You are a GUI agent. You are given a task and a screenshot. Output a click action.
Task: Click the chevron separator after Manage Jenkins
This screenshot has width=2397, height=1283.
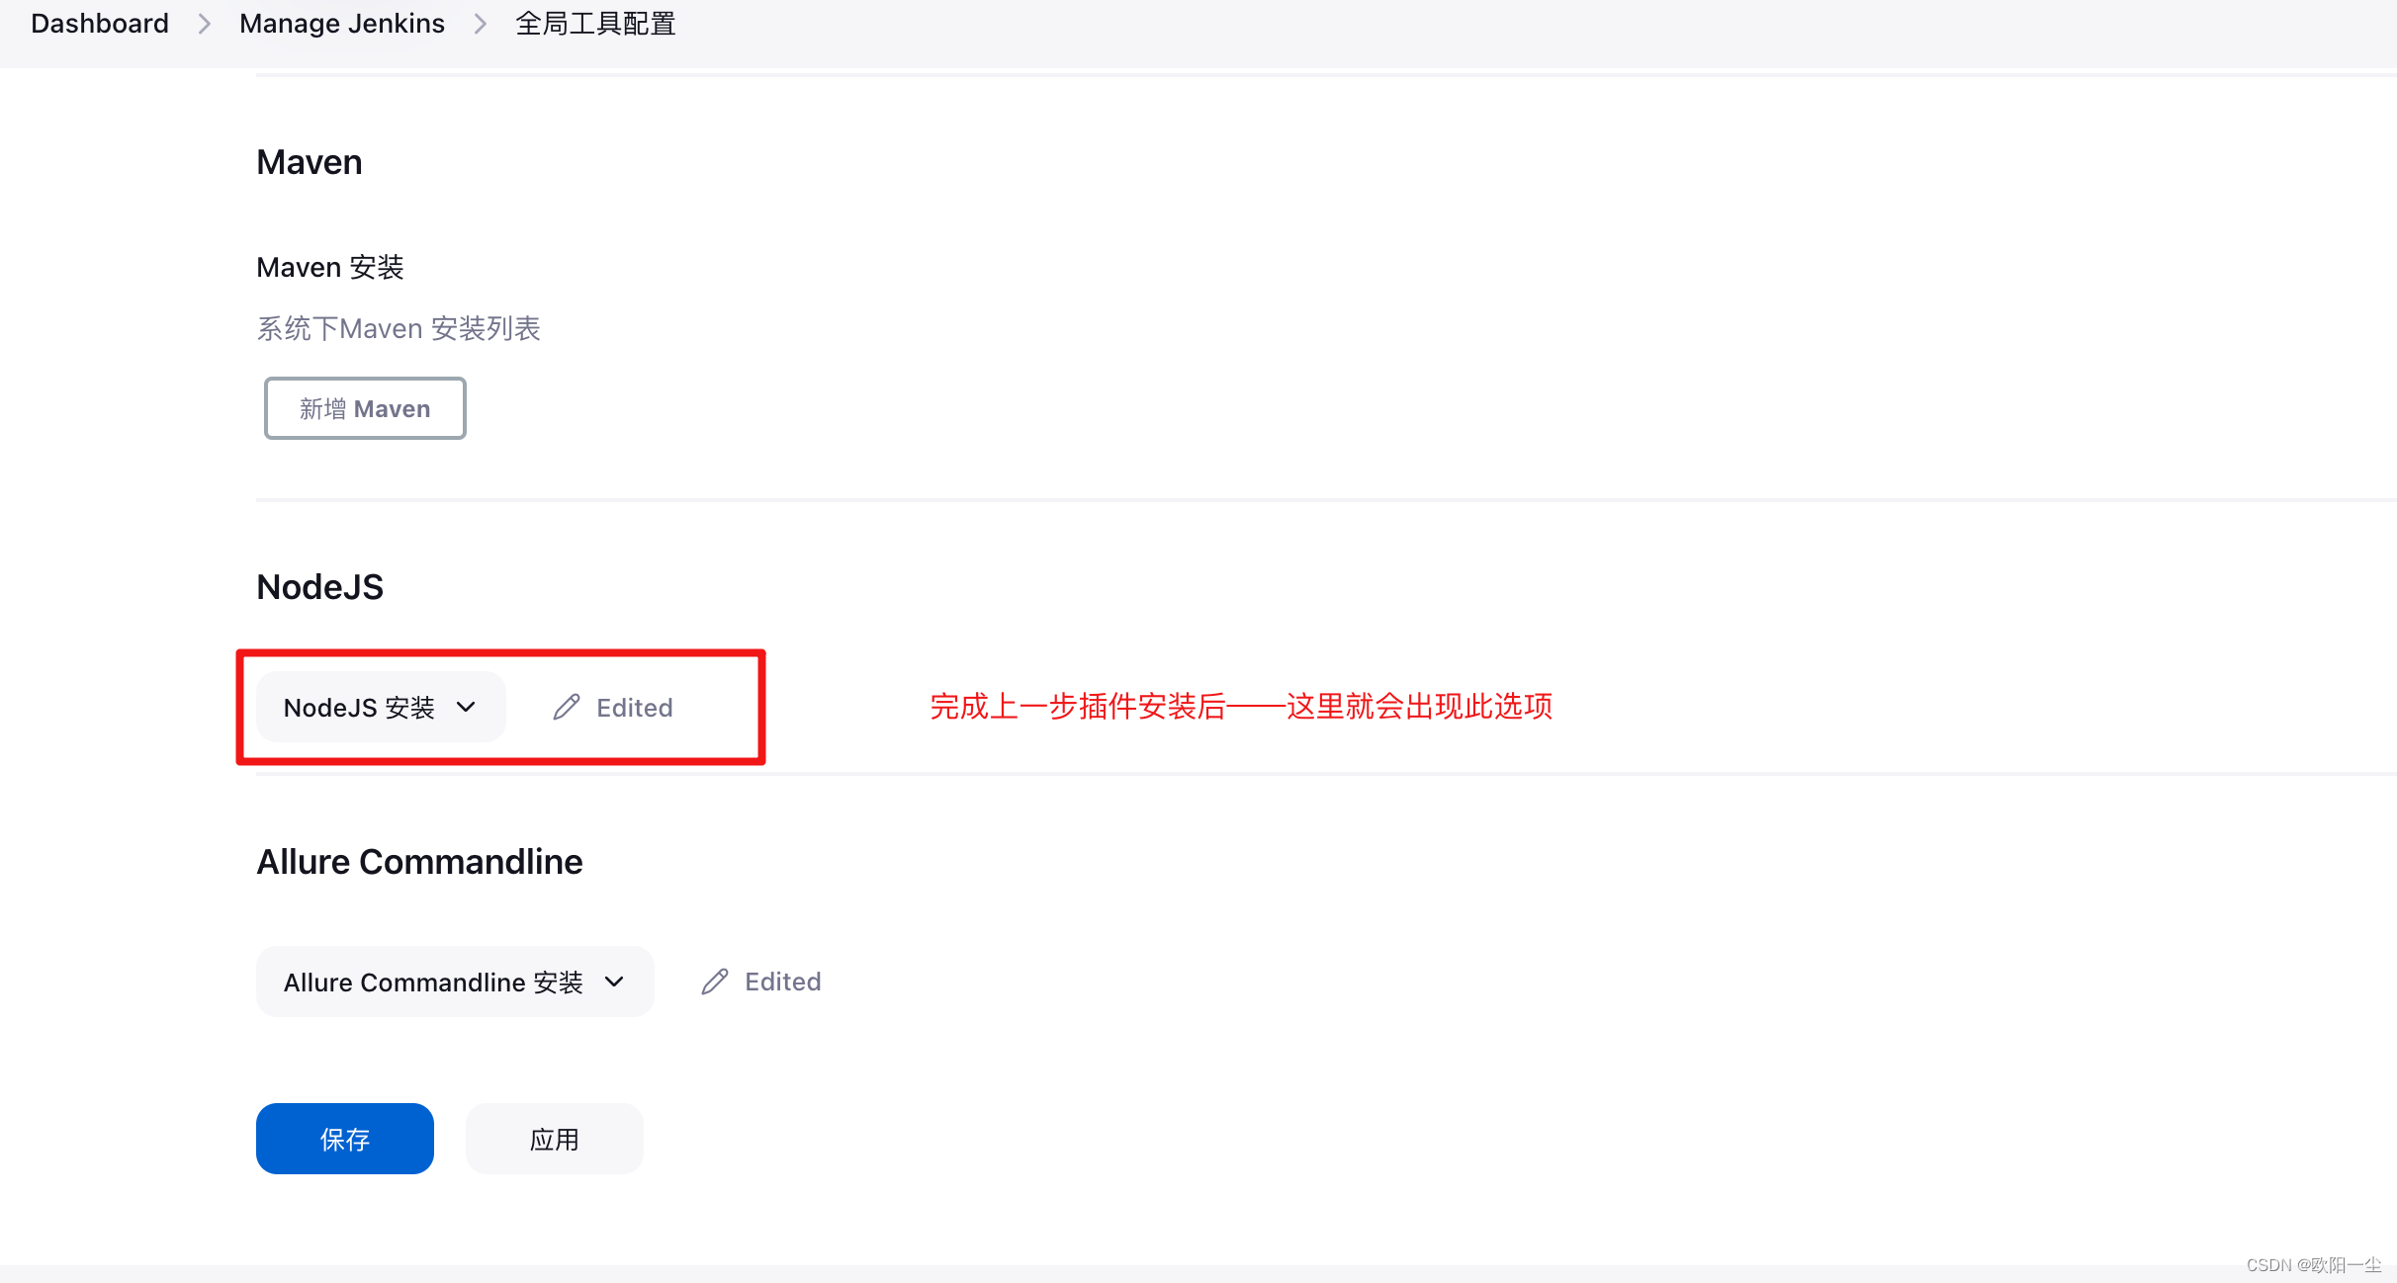pyautogui.click(x=481, y=24)
